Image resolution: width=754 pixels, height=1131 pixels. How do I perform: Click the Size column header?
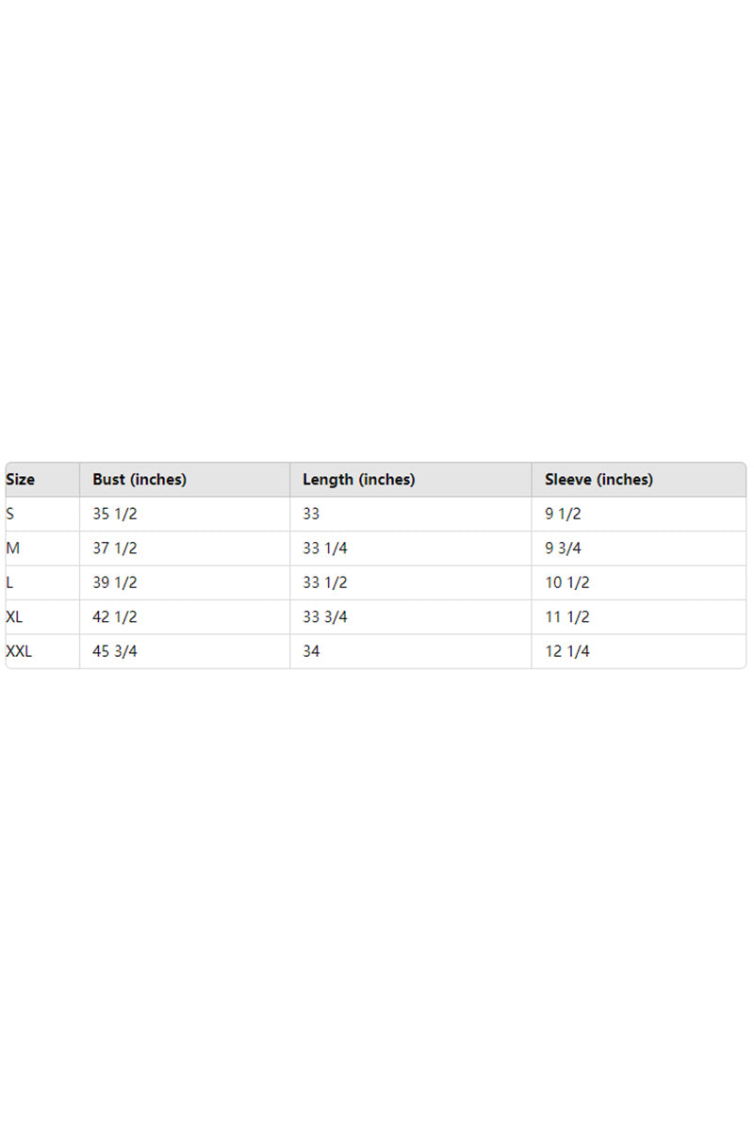21,480
